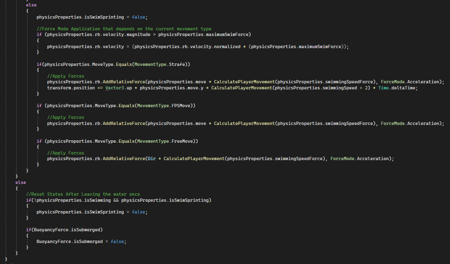Click isSwimming in the negated condition
The height and width of the screenshot is (264, 450).
click(97, 200)
